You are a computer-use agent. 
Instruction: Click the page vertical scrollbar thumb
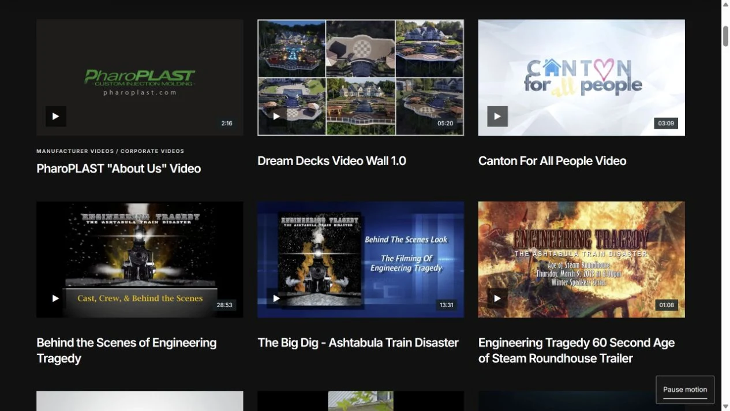[x=726, y=36]
